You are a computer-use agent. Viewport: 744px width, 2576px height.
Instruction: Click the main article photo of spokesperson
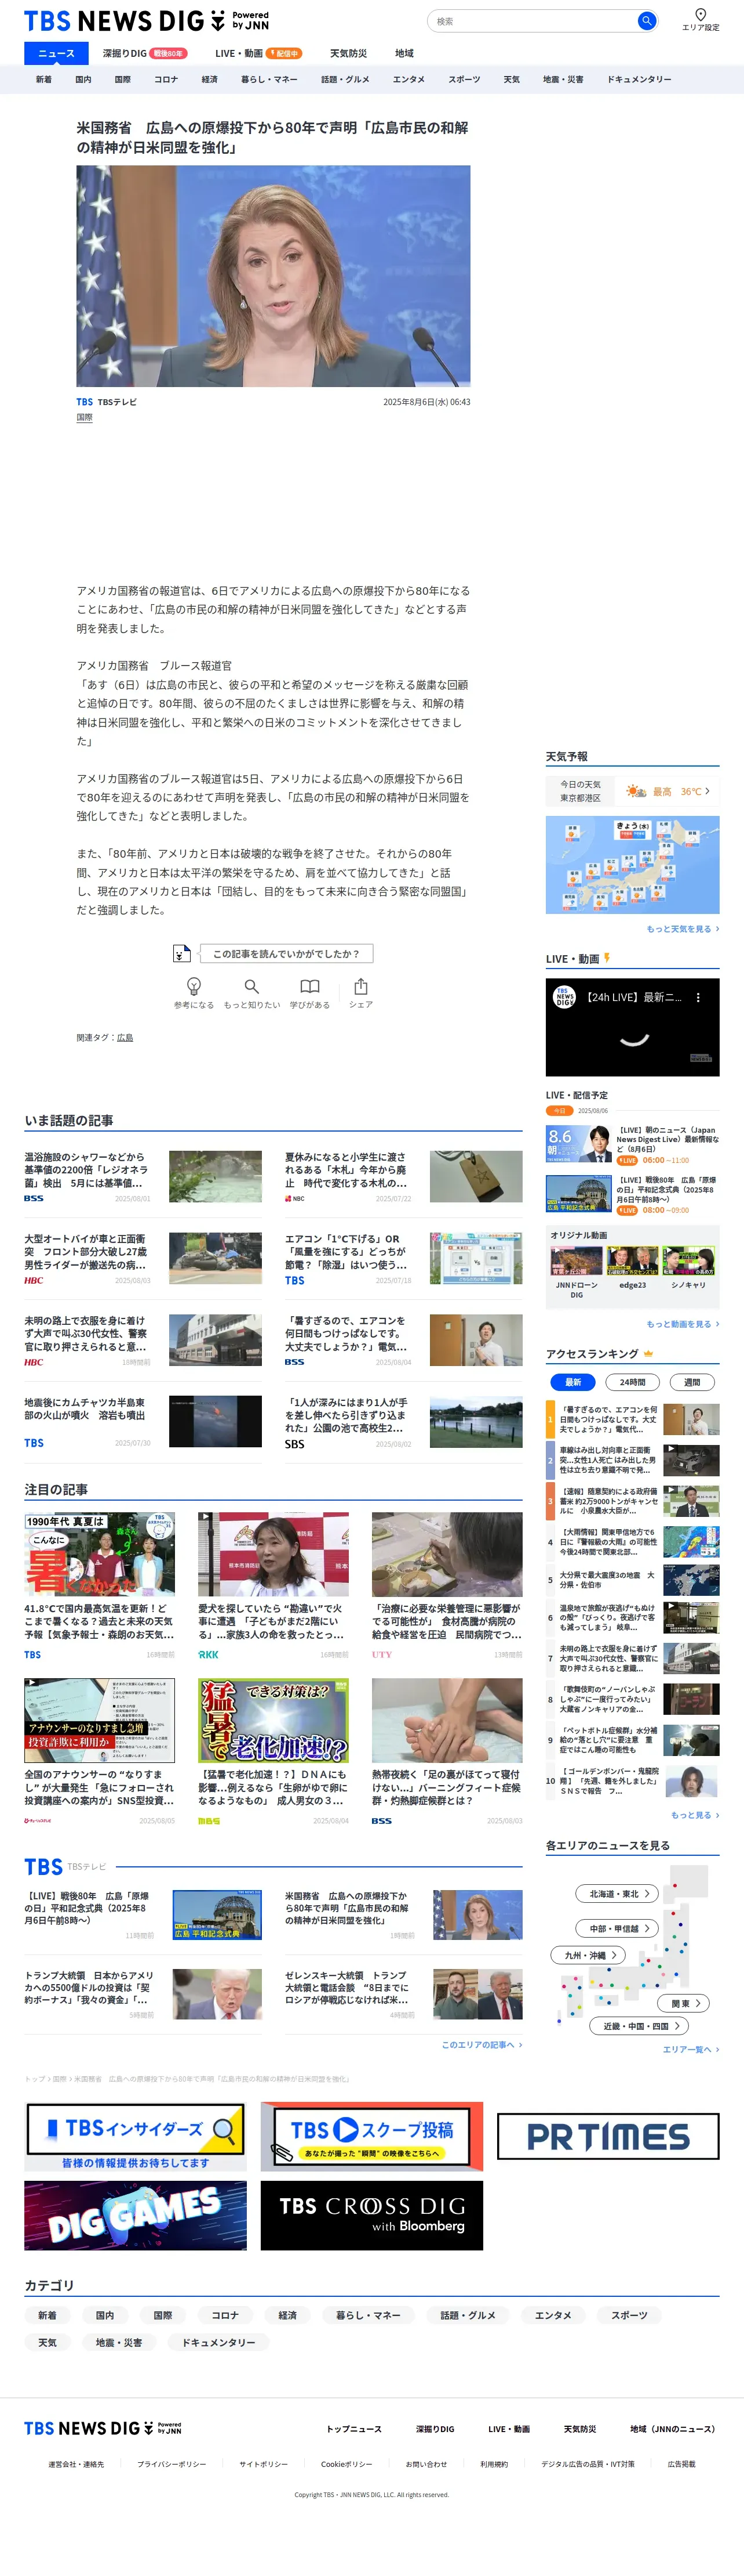pos(273,276)
